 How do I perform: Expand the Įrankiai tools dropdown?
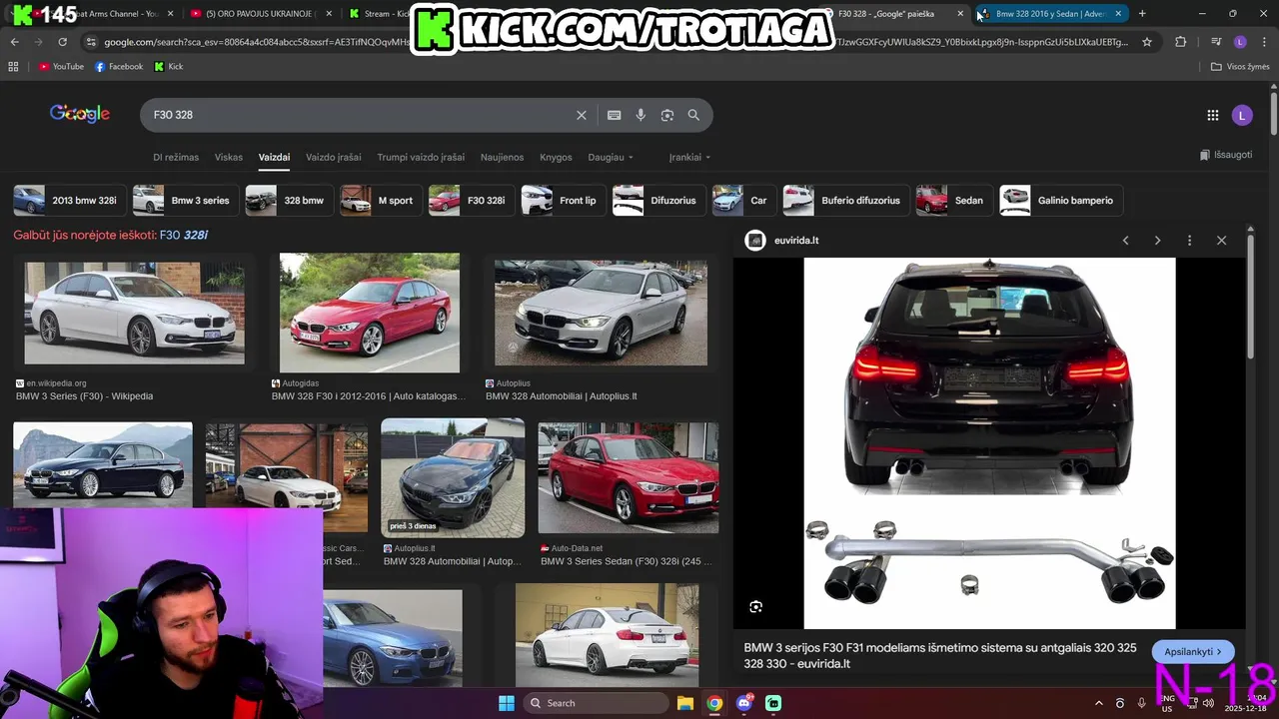pyautogui.click(x=690, y=157)
